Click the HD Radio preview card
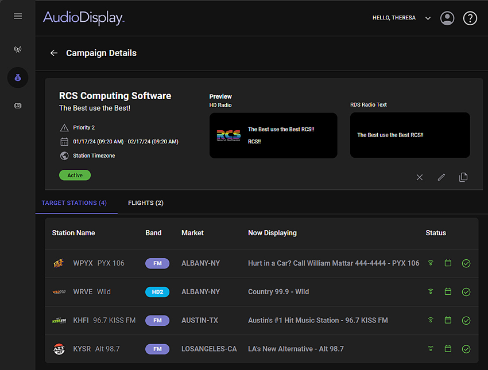The height and width of the screenshot is (370, 488). click(273, 135)
